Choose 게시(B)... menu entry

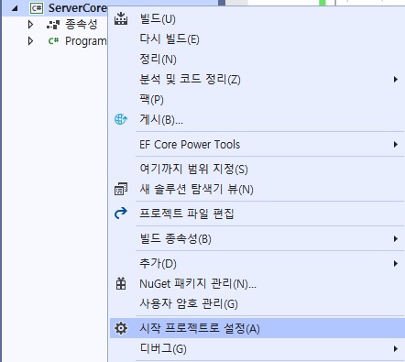click(x=257, y=119)
